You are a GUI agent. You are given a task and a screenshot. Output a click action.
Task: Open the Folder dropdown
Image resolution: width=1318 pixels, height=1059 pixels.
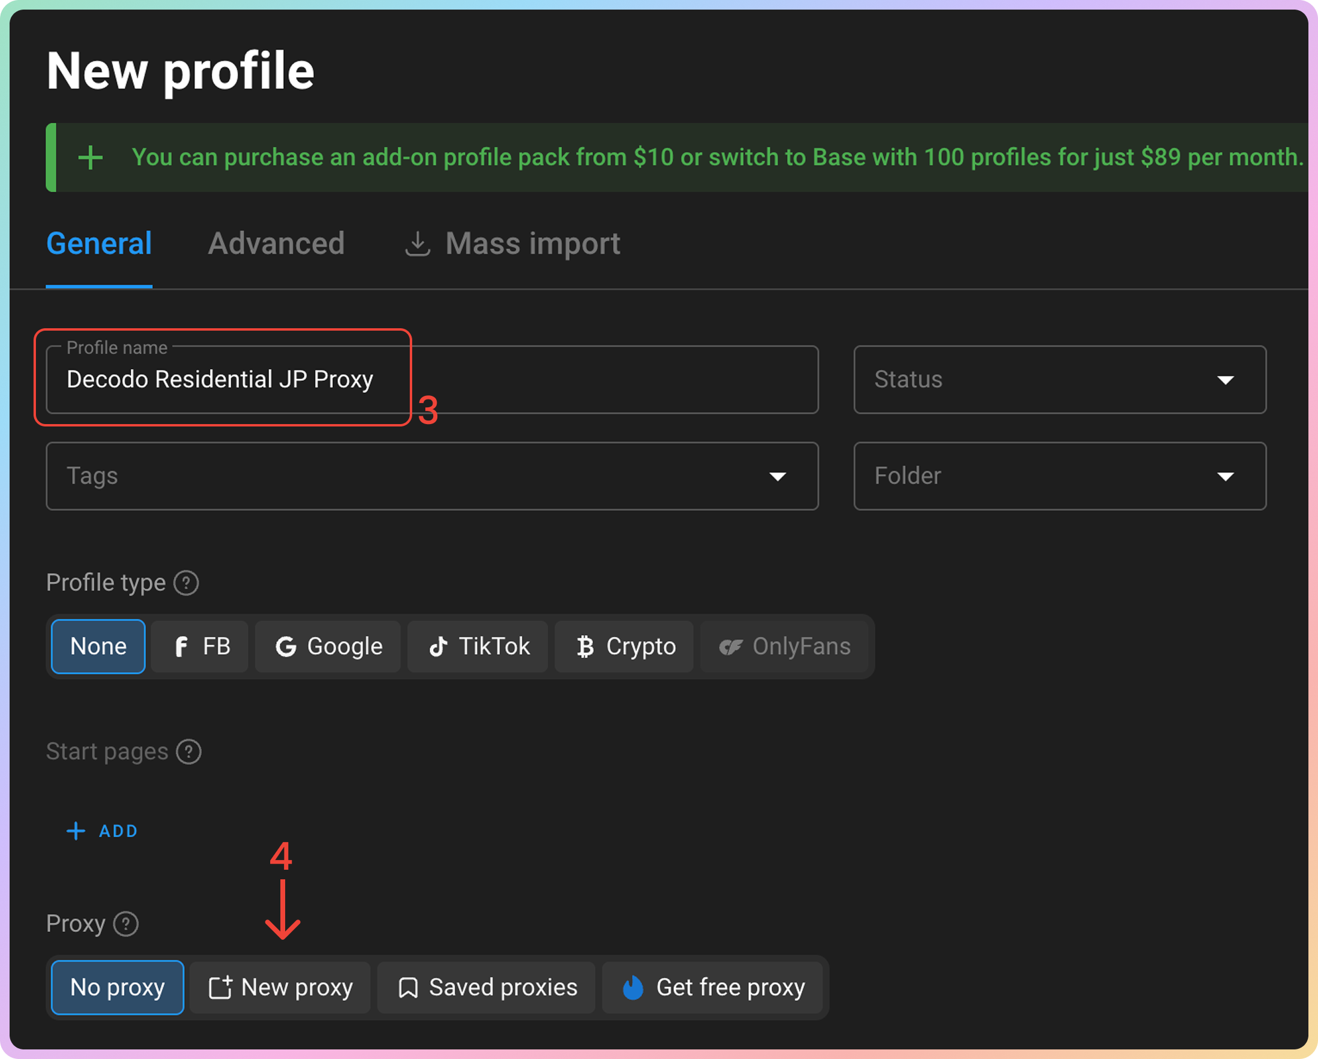coord(1059,476)
